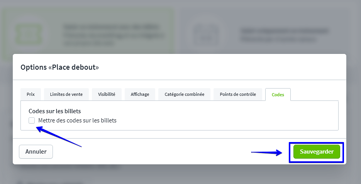Click the 'Options «Place debout»' dialog title
The width and height of the screenshot is (361, 184).
(x=59, y=67)
